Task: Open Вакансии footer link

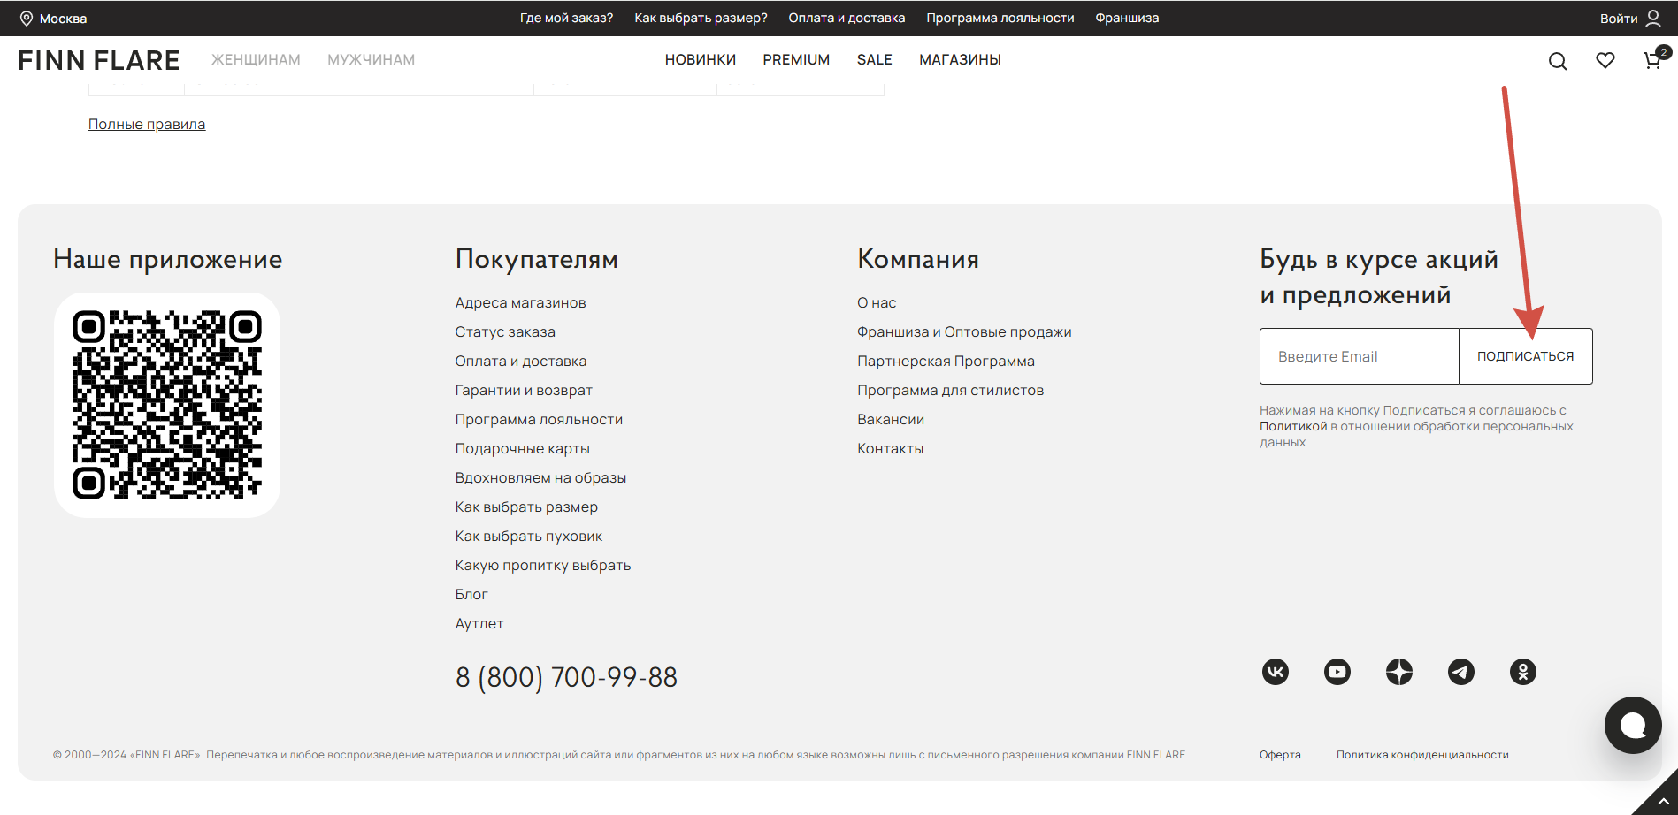Action: click(x=891, y=419)
